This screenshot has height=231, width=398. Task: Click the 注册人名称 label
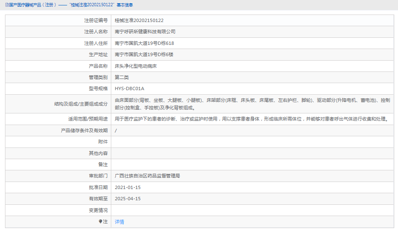click(96, 32)
